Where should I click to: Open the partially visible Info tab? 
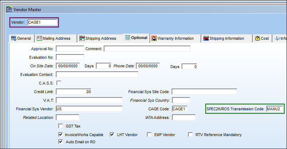280,38
